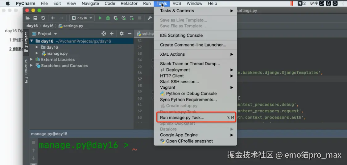Open the XML Actions submenu
The width and height of the screenshot is (347, 165).
195,54
